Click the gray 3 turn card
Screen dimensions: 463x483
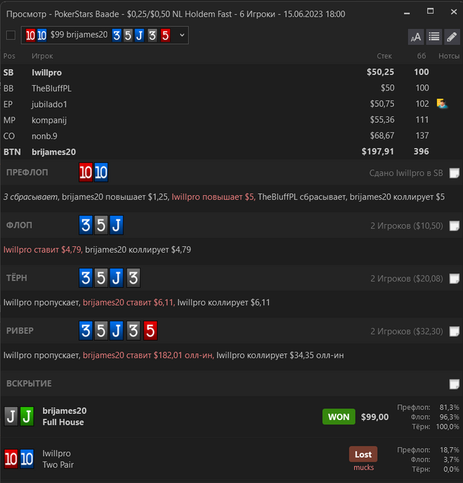click(133, 278)
